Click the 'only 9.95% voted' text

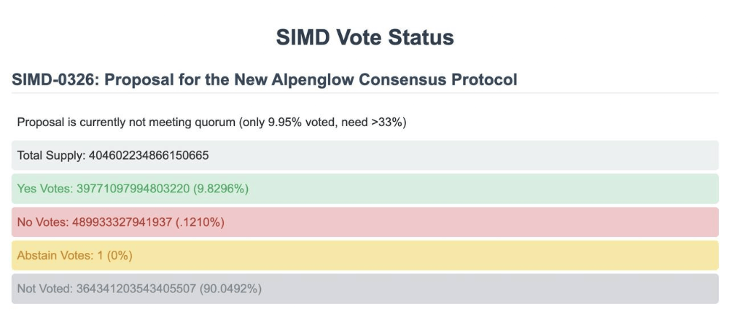[279, 122]
